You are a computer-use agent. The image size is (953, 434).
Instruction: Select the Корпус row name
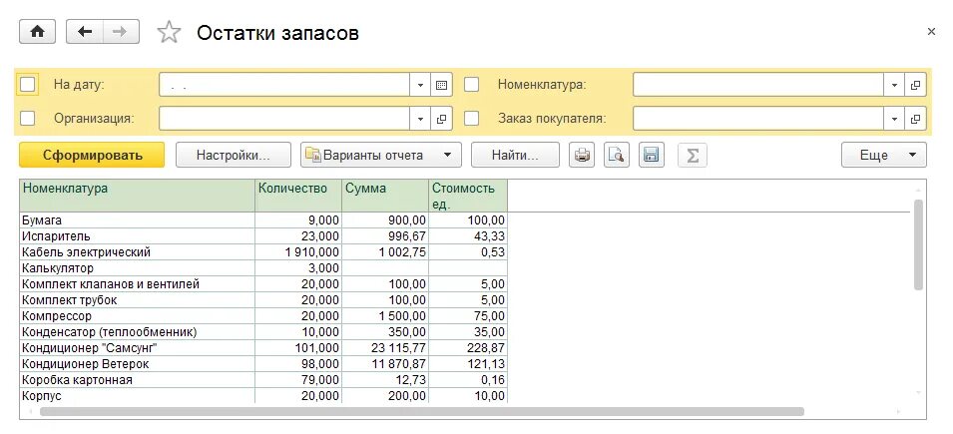(138, 396)
